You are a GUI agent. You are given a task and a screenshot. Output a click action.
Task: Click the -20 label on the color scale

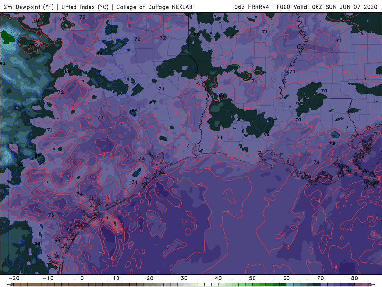(14, 278)
